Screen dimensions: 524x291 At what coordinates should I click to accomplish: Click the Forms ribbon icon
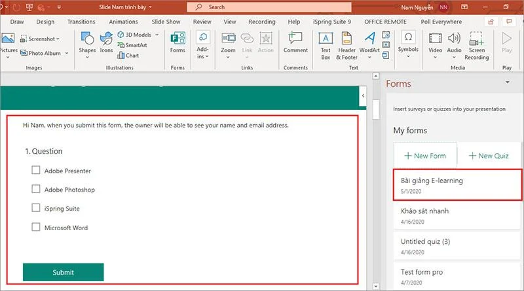(x=178, y=38)
